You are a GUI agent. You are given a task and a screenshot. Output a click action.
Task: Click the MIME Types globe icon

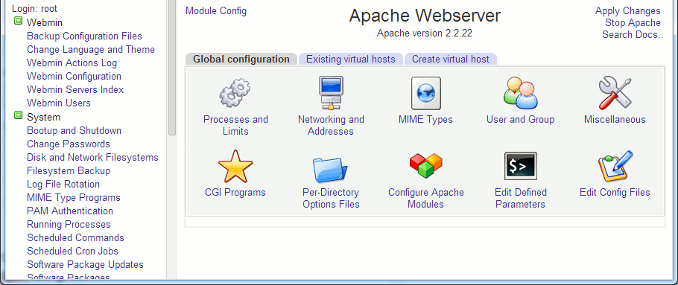pos(426,93)
